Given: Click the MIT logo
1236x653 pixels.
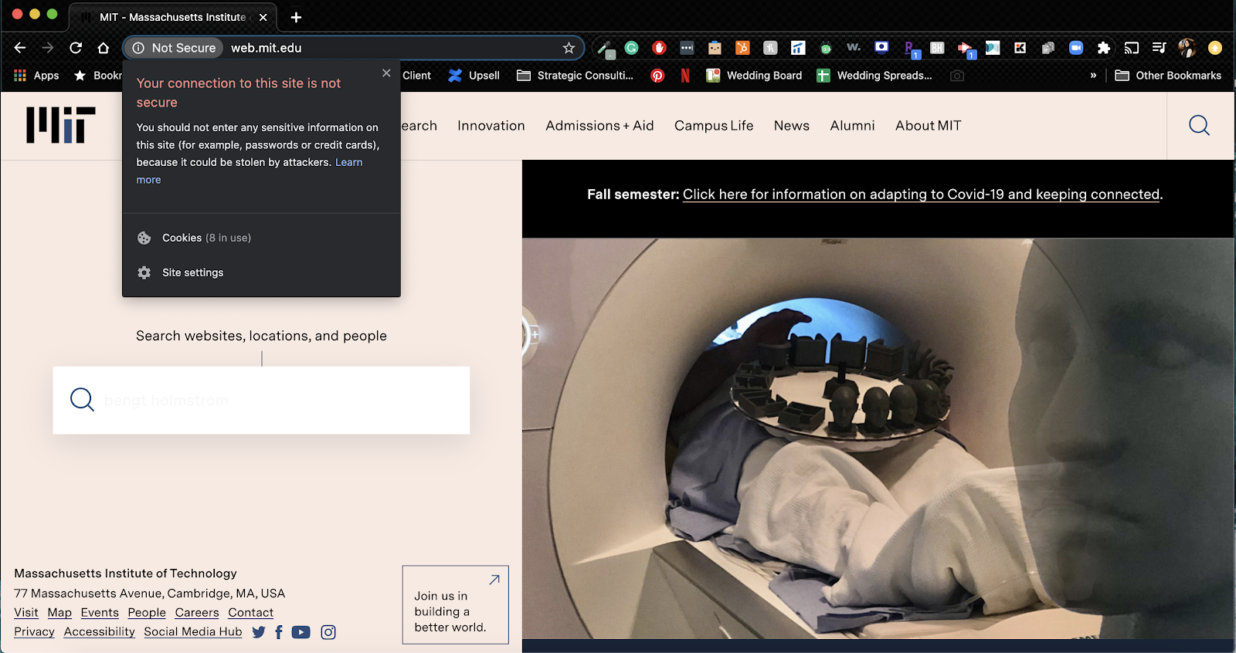Looking at the screenshot, I should coord(61,125).
